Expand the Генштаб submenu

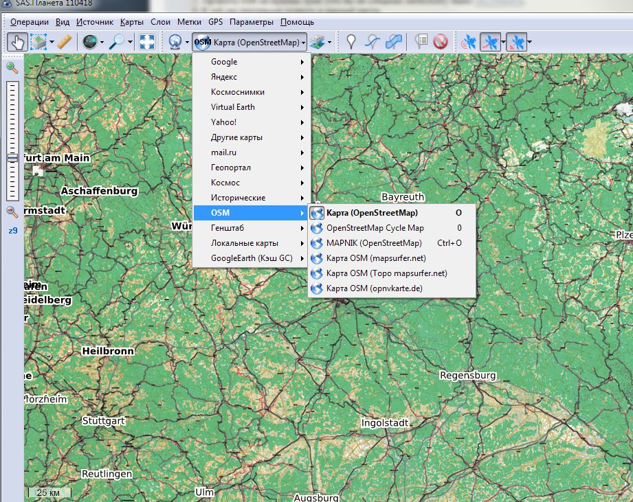point(252,228)
